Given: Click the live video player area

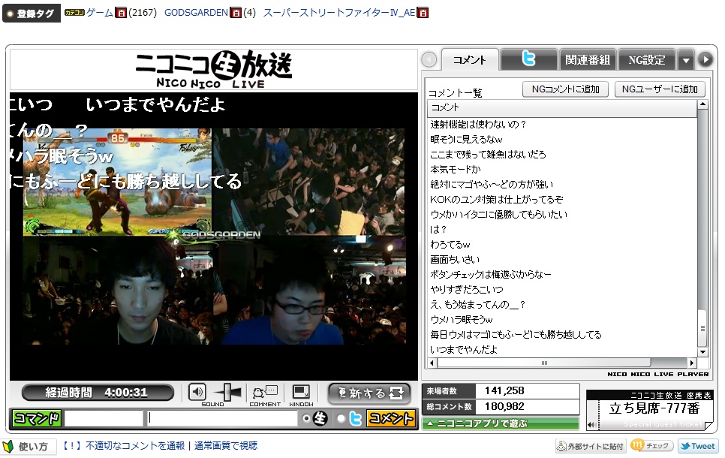Looking at the screenshot, I should 214,236.
